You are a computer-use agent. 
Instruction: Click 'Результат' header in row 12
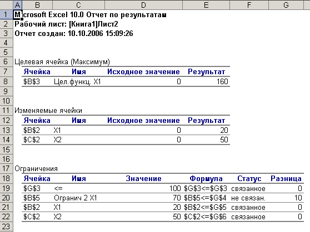(206, 121)
